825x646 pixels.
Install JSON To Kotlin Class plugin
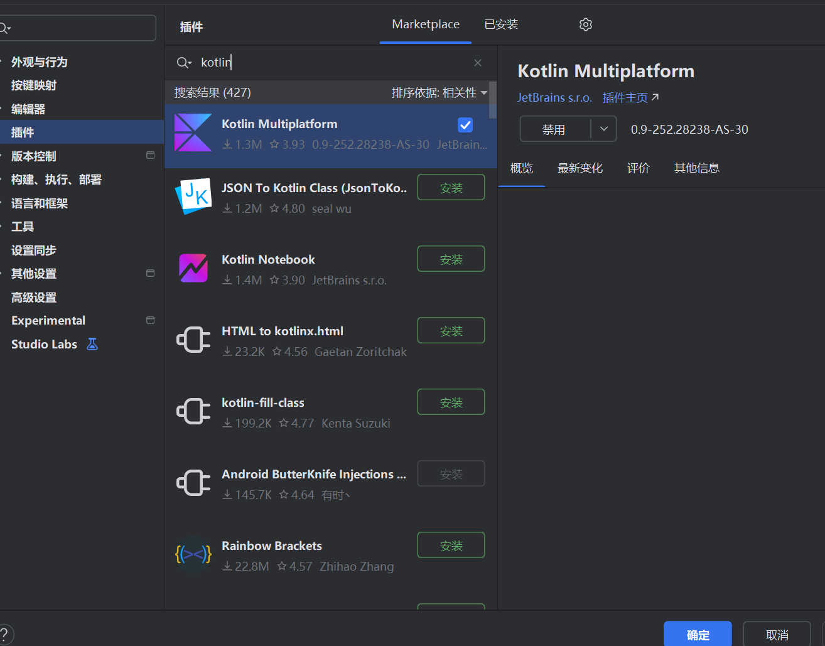451,187
